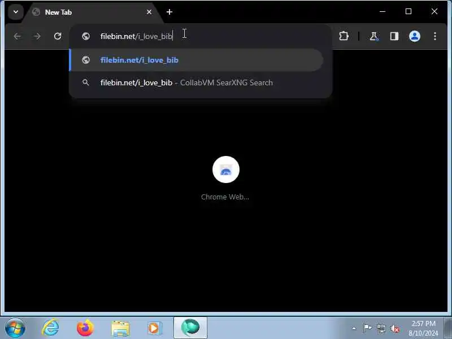This screenshot has height=339, width=452.
Task: Open Windows Explorer folder icon
Action: tap(120, 329)
